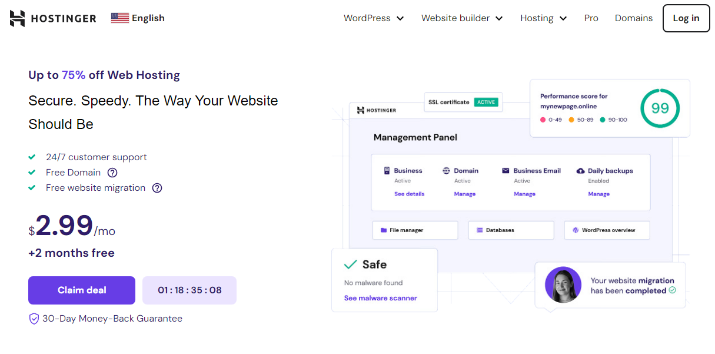715x354 pixels.
Task: Click the 75% discount text
Action: (74, 75)
